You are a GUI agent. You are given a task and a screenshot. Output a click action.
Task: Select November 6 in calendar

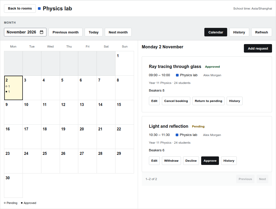tap(88, 88)
